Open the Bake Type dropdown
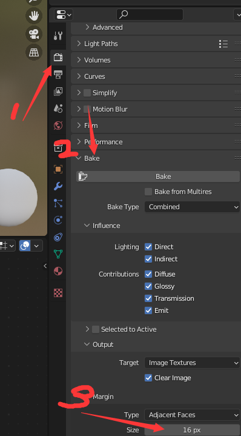The height and width of the screenshot is (436, 241). click(192, 207)
